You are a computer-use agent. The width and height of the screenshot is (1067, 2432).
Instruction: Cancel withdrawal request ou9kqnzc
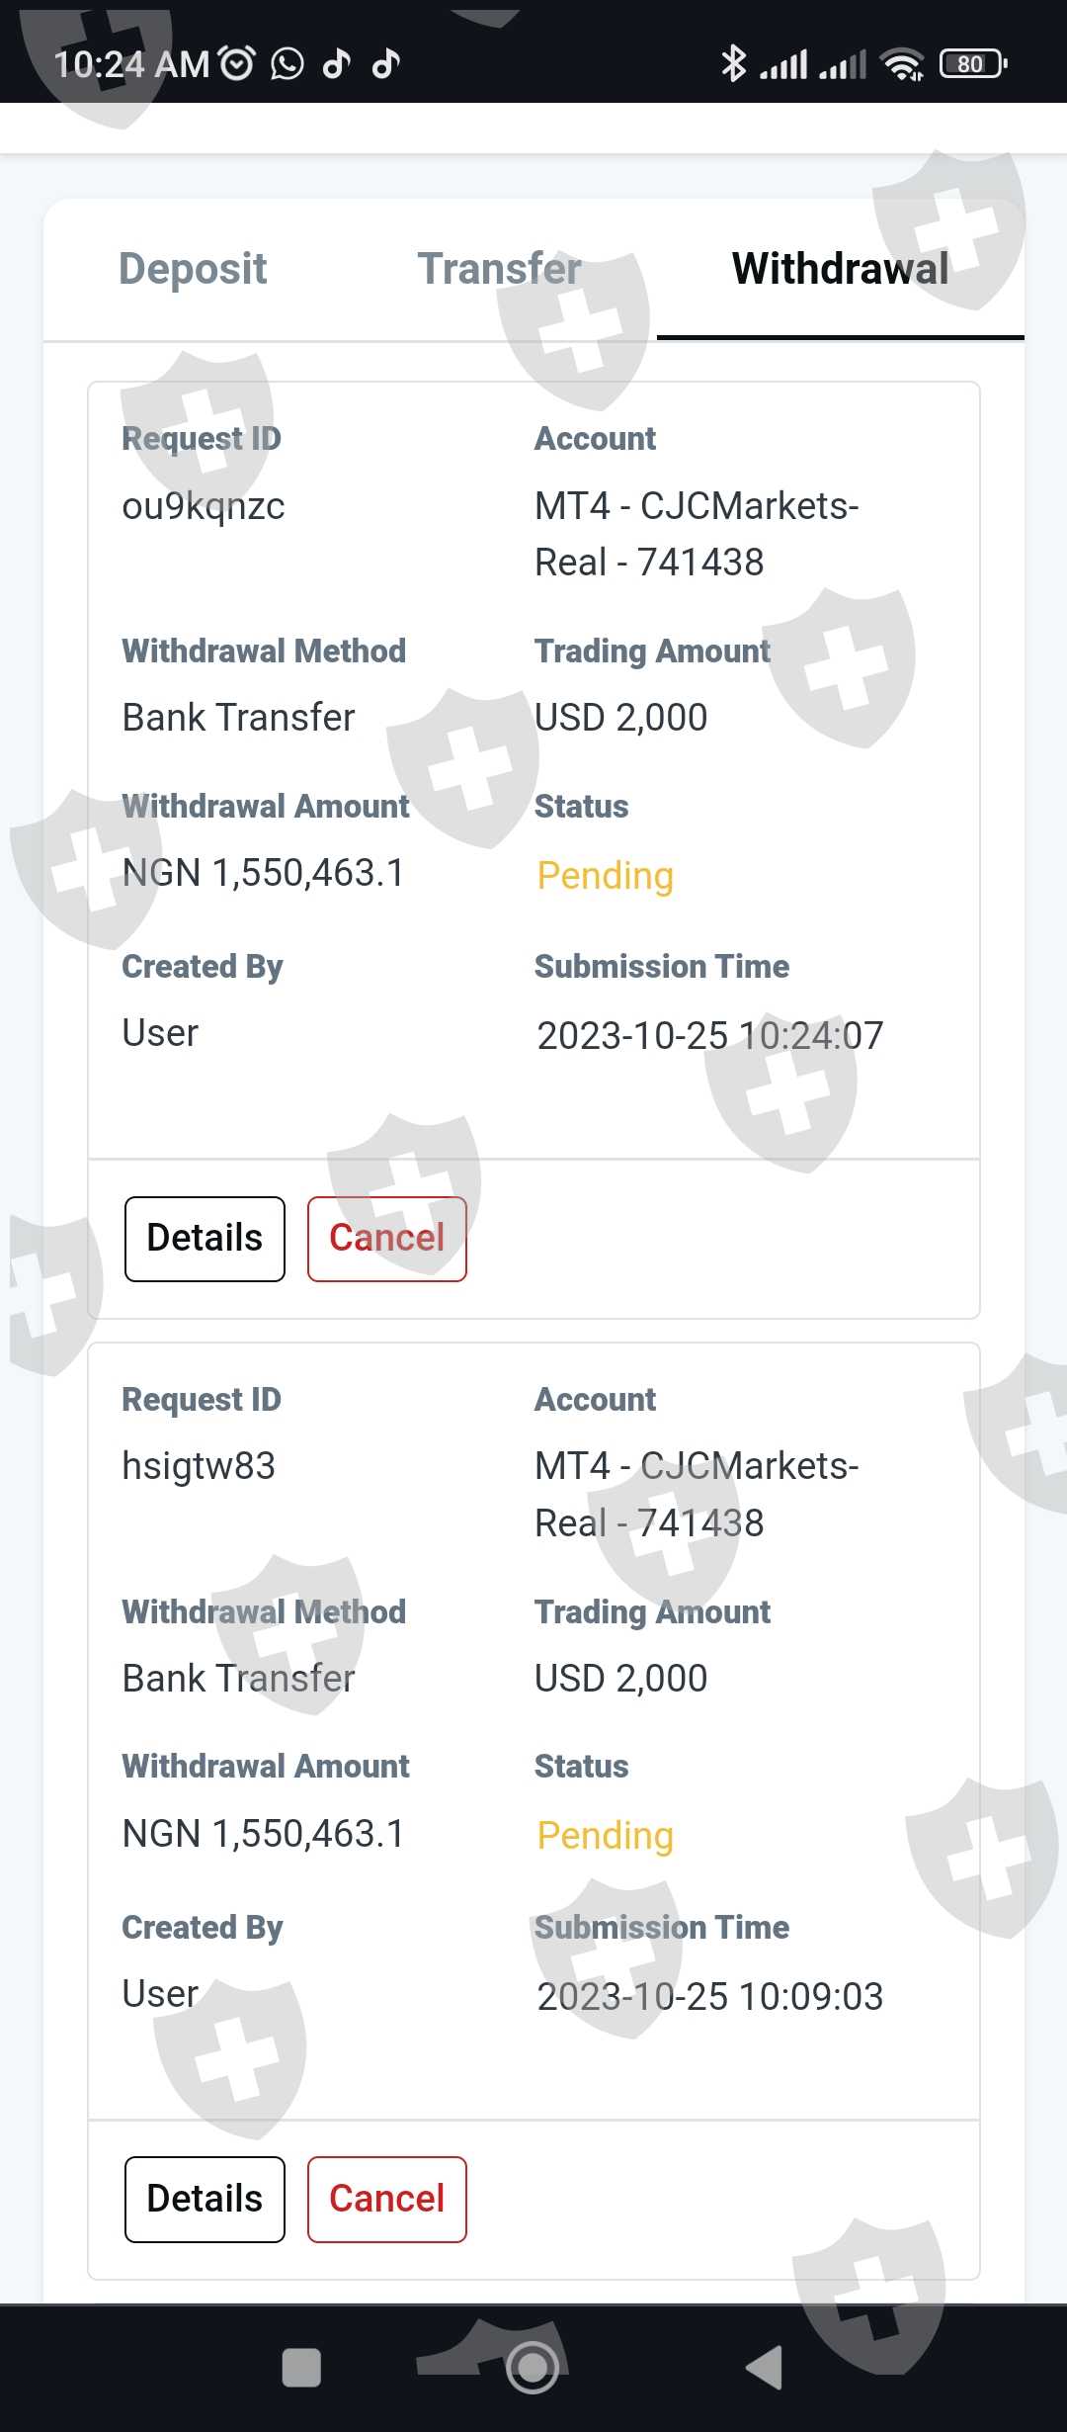(386, 1238)
